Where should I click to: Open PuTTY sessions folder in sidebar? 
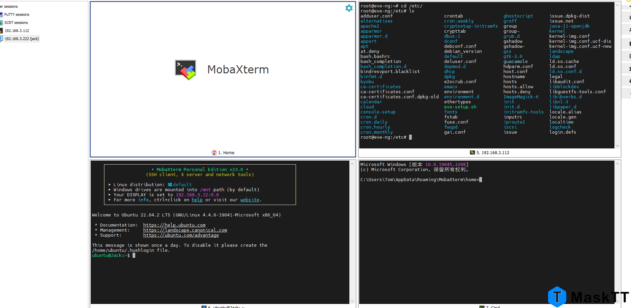pos(17,14)
